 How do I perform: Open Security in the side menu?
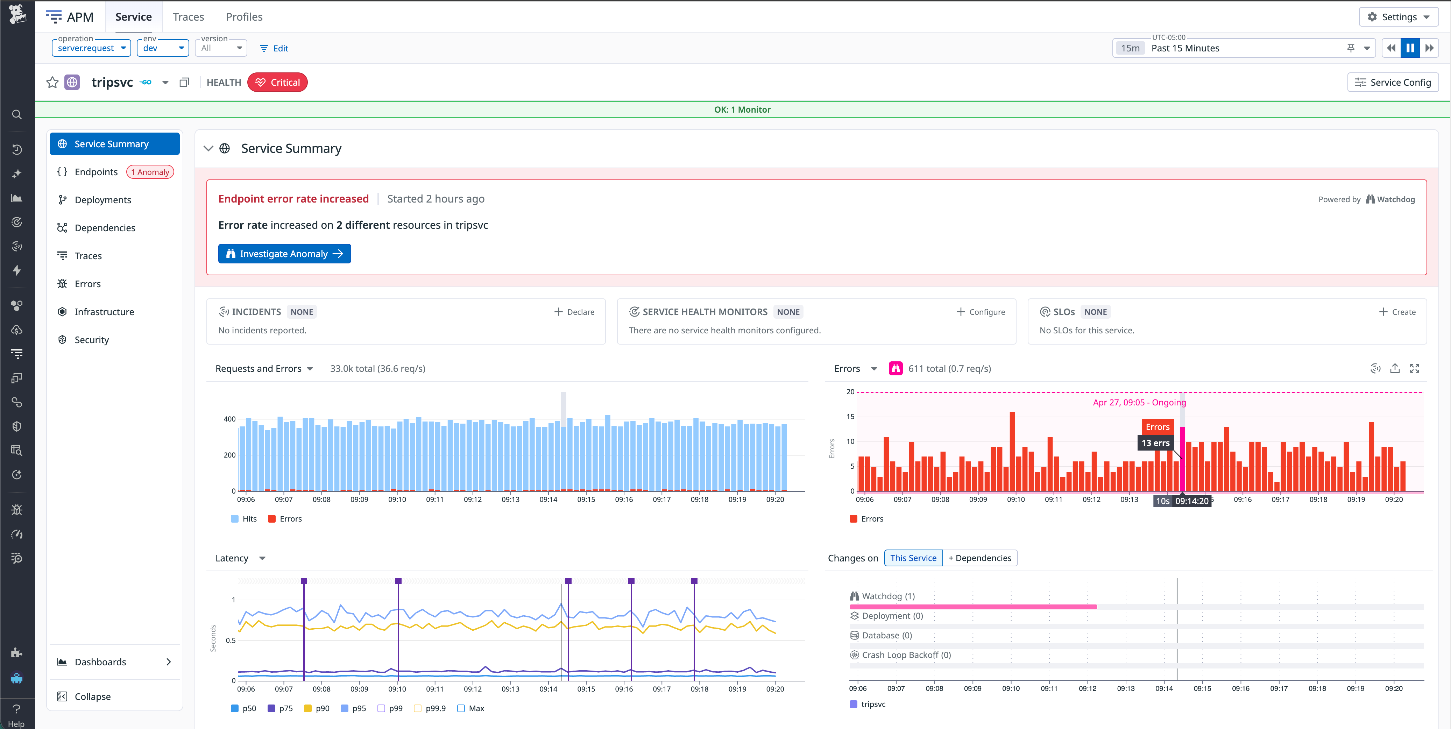click(114, 340)
